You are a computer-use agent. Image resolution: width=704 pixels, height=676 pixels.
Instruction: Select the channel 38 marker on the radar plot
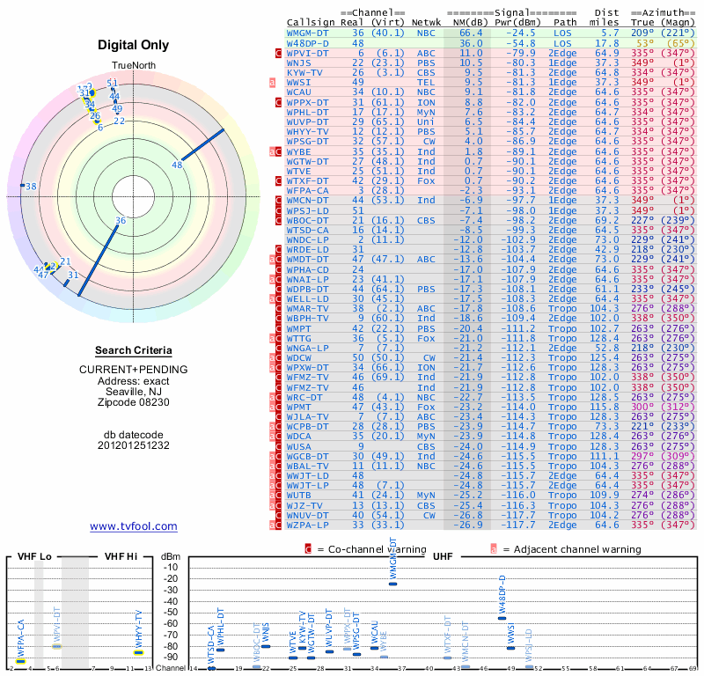[x=30, y=187]
